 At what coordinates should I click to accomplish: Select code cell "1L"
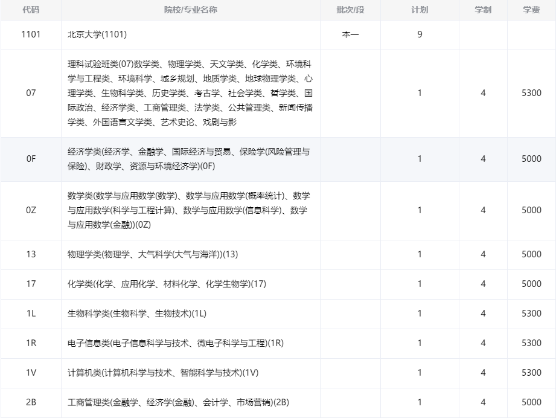pos(31,313)
